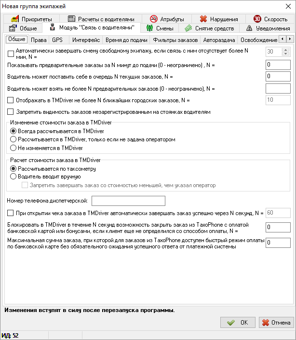The height and width of the screenshot is (340, 296).
Task: Click the right arrow to show more sub-tabs
Action: pyautogui.click(x=290, y=39)
